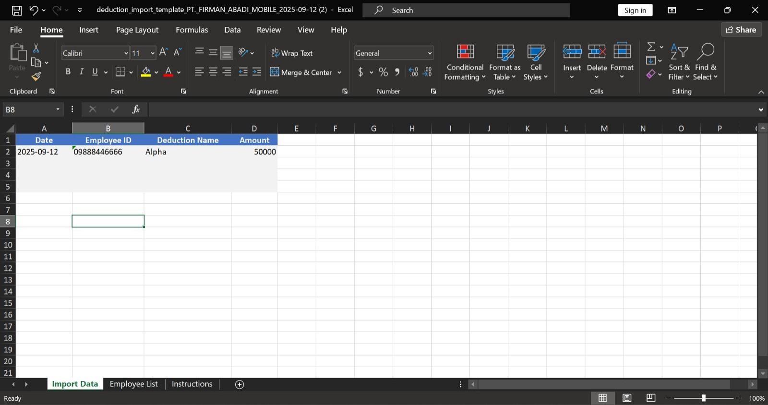Click the zoom slider handle
The width and height of the screenshot is (768, 405).
(x=704, y=398)
